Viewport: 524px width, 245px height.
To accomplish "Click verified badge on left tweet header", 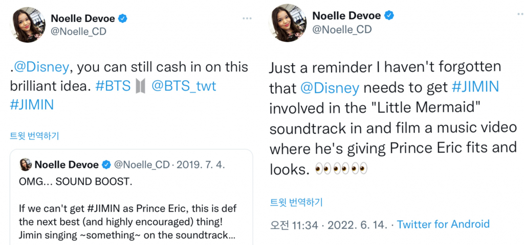I will pyautogui.click(x=123, y=18).
